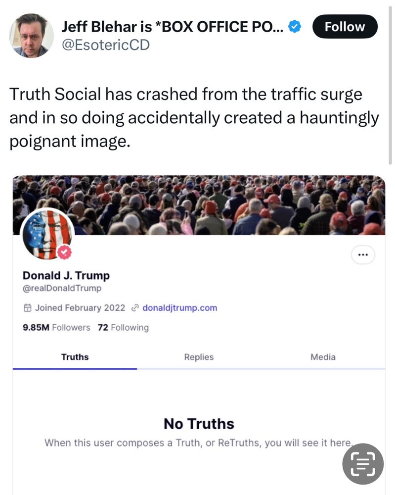395x495 pixels.
Task: Select Donald Trump's American flag profile picture
Action: 47,235
